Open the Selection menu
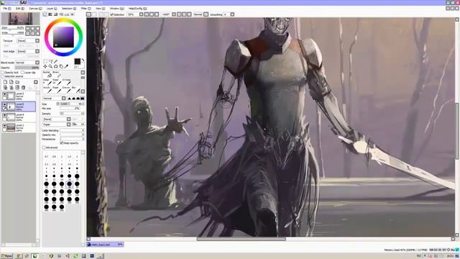This screenshot has height=259, width=460. (x=69, y=9)
